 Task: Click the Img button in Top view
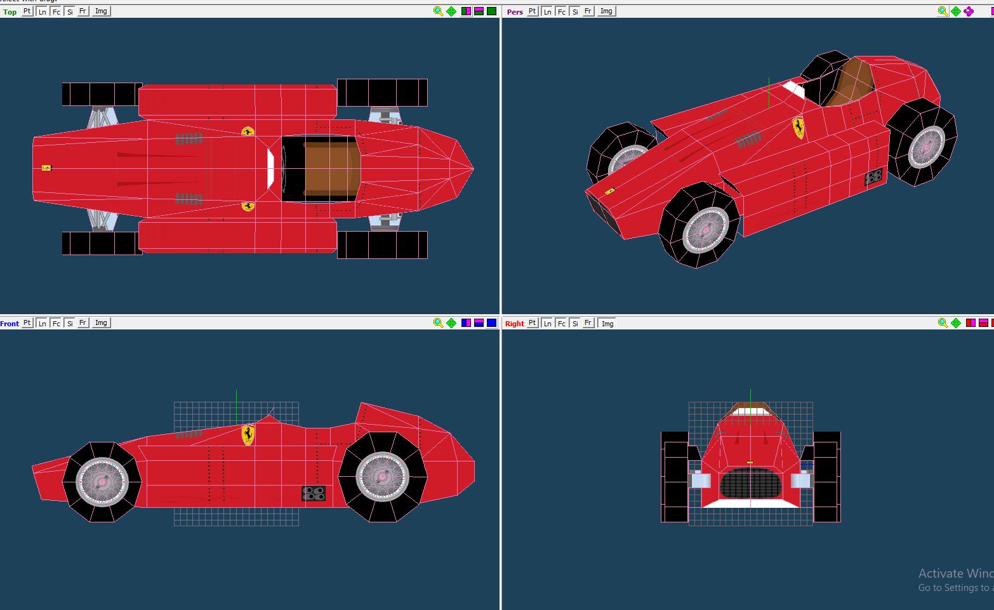(x=101, y=11)
